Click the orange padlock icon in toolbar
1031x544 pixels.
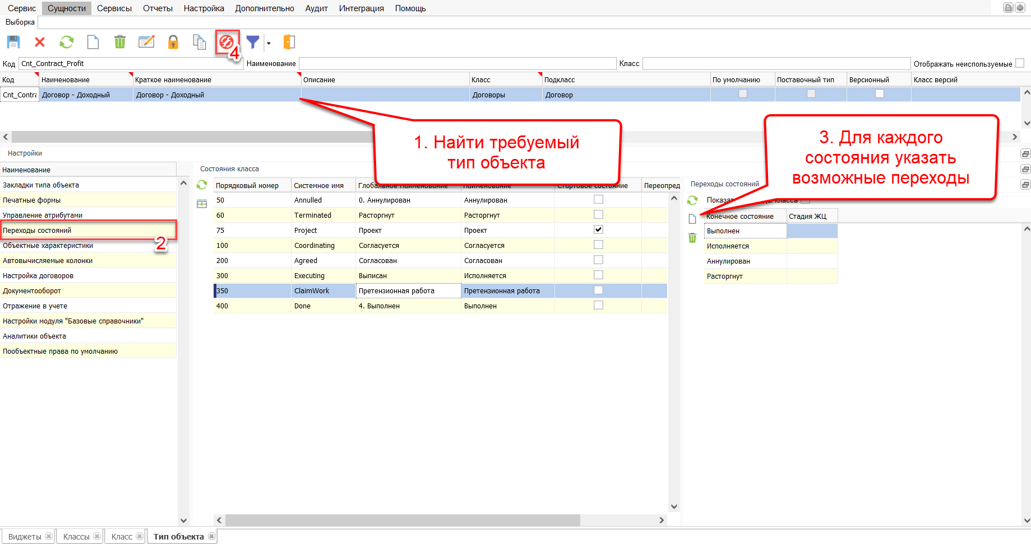tap(173, 42)
